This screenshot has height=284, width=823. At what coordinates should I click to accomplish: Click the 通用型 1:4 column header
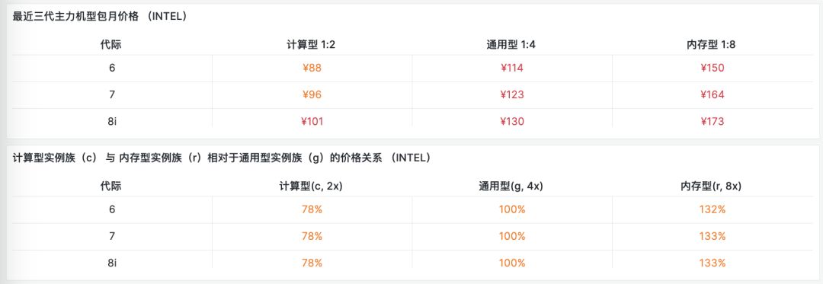[x=511, y=44]
